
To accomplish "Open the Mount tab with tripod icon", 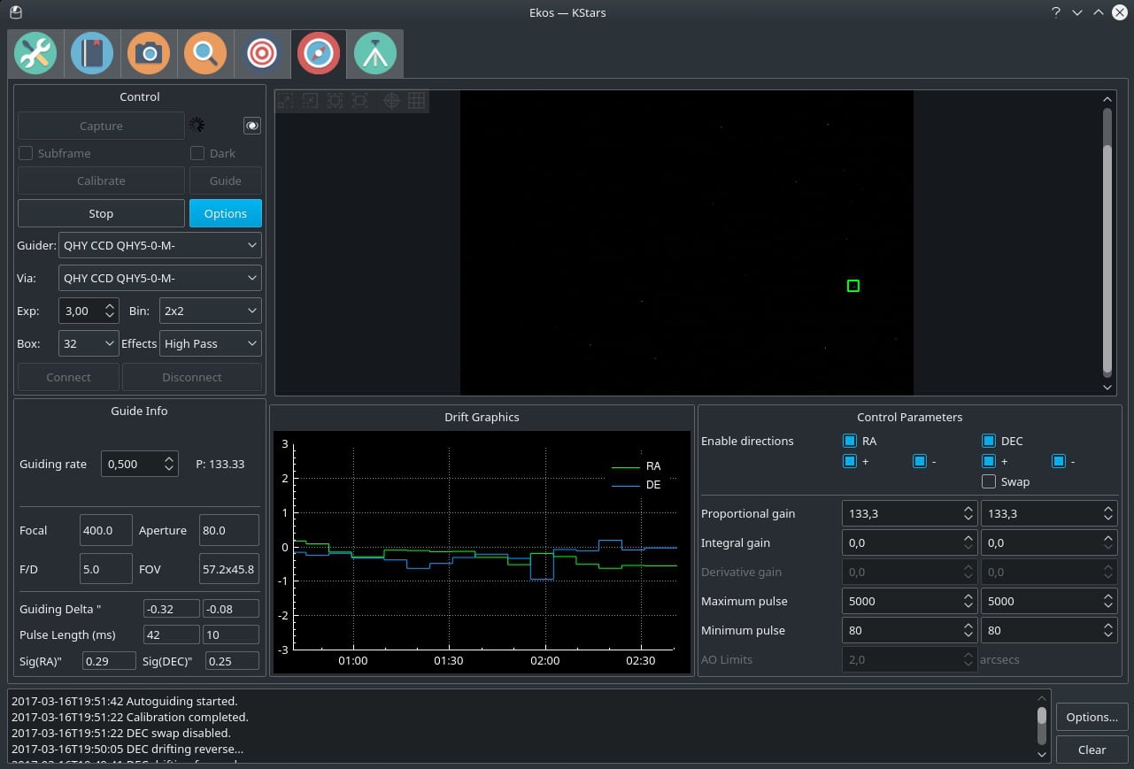I will 375,54.
